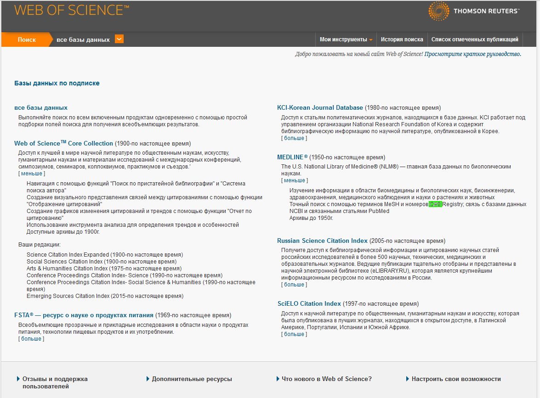
Task: Open the orange database selector dropdown arrow
Action: pyautogui.click(x=119, y=39)
